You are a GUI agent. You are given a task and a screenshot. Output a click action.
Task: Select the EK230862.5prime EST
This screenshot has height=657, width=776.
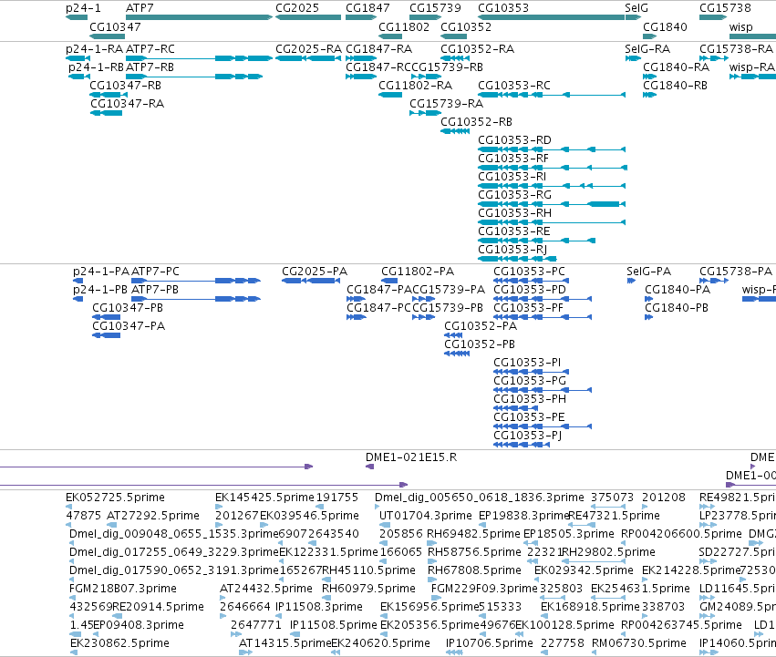coord(74,652)
